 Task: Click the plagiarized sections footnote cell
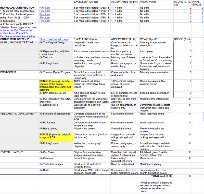(156, 187)
